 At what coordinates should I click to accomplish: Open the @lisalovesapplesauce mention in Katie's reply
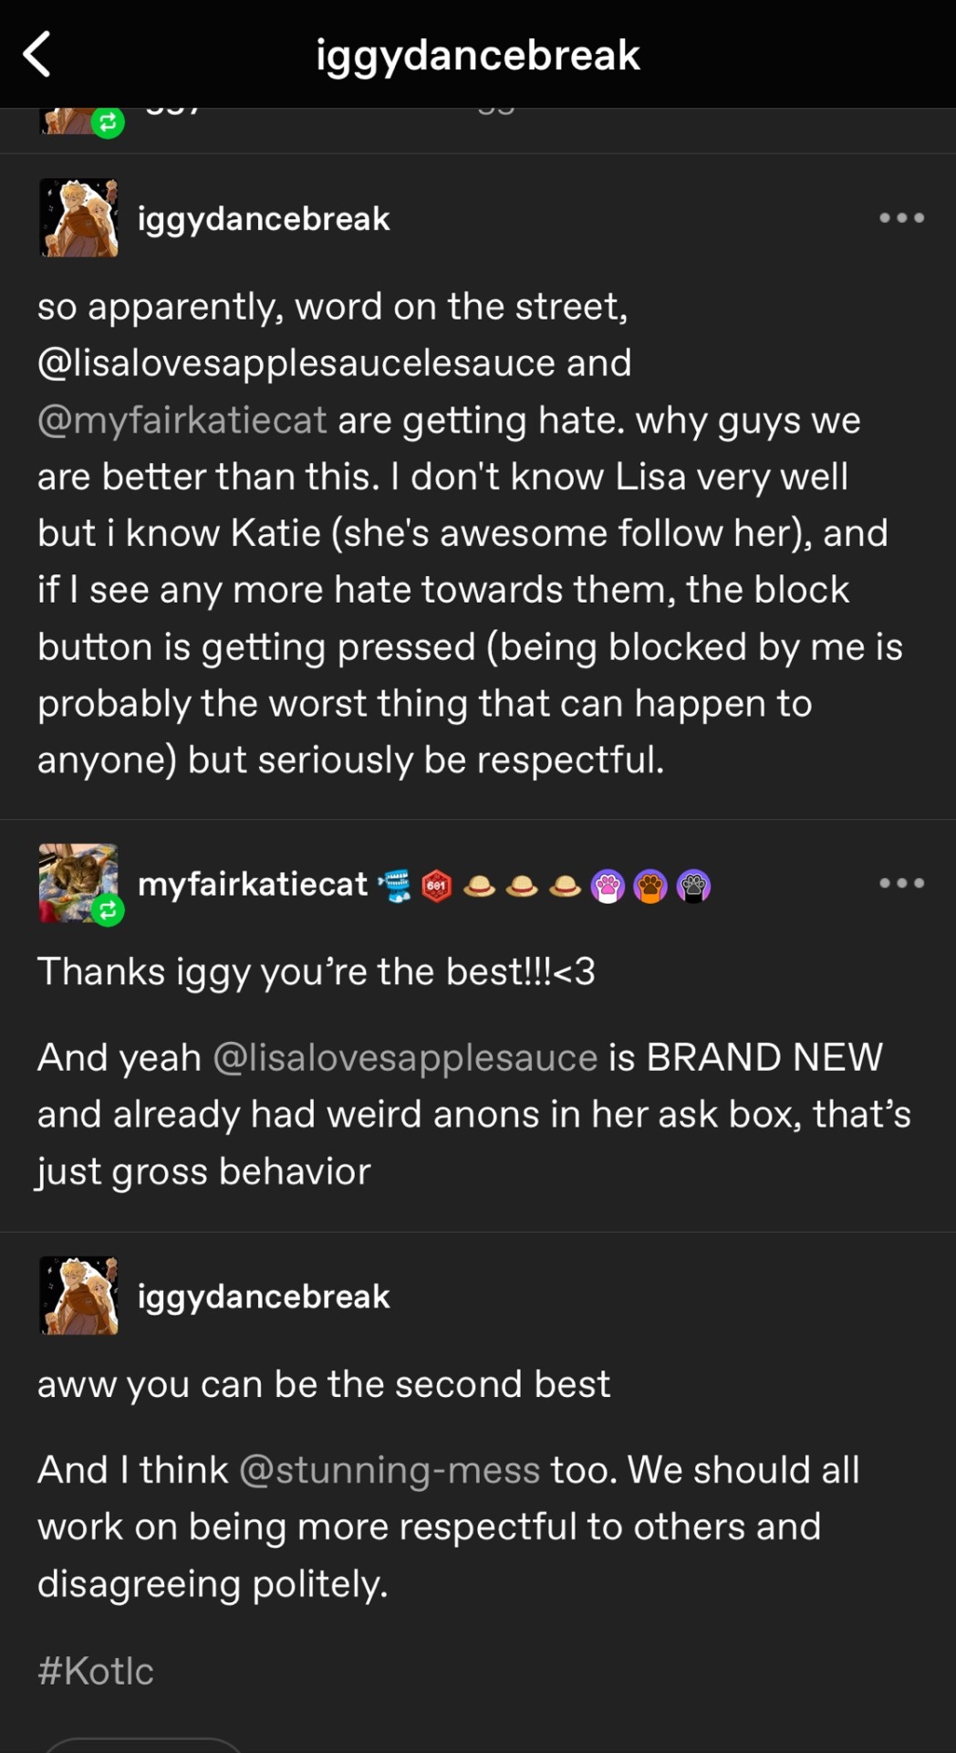(405, 1057)
